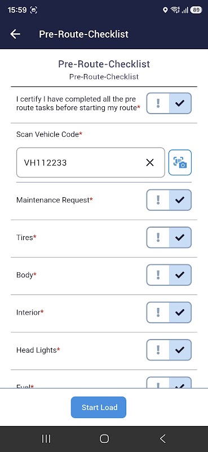The width and height of the screenshot is (208, 452).
Task: Tap the back arrow in the header
Action: coord(15,34)
